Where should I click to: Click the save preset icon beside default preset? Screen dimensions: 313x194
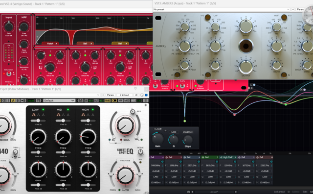tap(188, 192)
